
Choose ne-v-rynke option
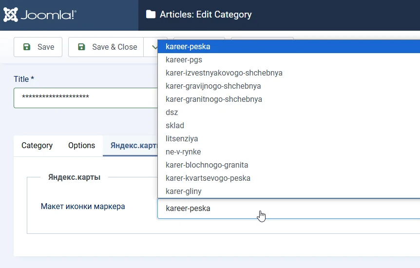(183, 152)
